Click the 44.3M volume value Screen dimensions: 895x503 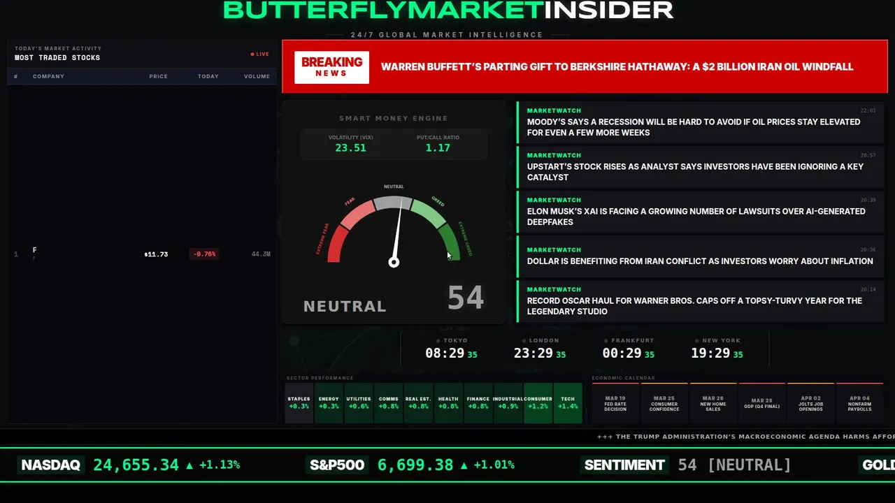[261, 254]
